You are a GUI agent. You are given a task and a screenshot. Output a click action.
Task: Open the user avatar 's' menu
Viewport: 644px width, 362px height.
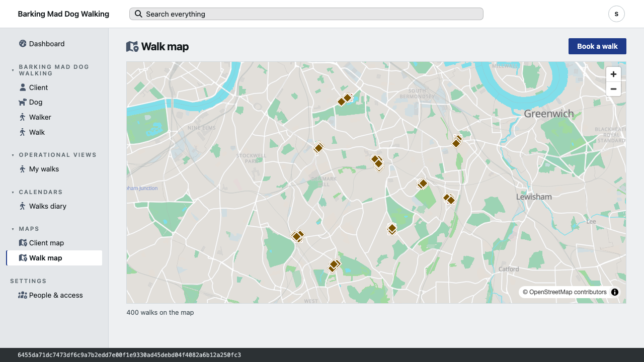point(616,14)
